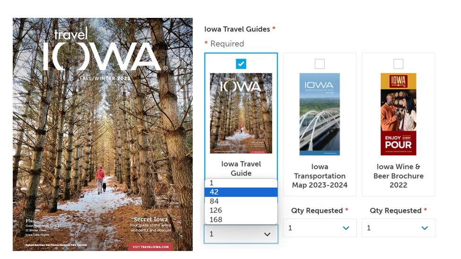Screen dimensions: 461x259
Task: Open the Transportation Map Qty Requested dropdown
Action: (320, 228)
